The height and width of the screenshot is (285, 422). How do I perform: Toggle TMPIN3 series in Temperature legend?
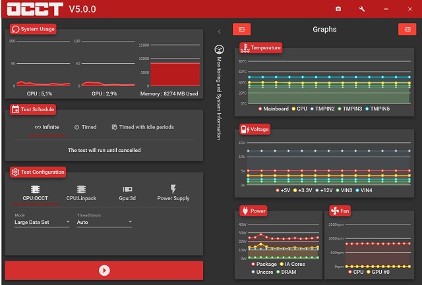(350, 109)
